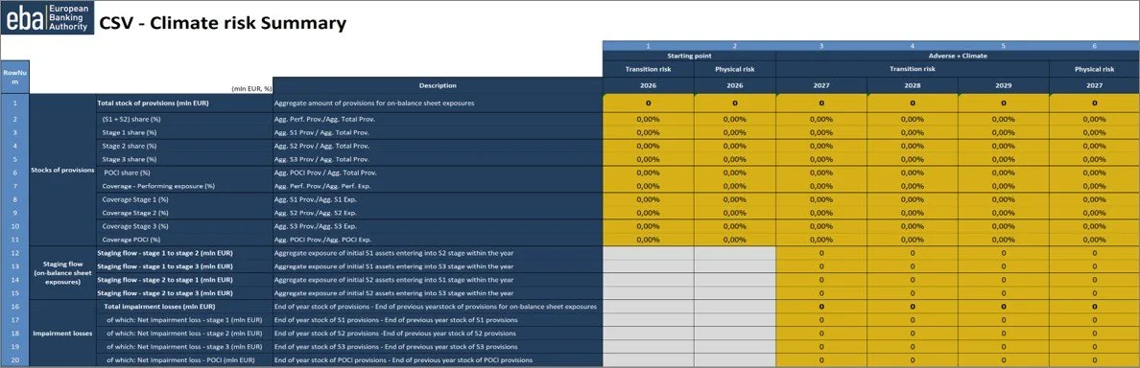Viewport: 1140px width, 368px height.
Task: Click description "Agg. S3 Prov./Agg. S3 Exp."
Action: (316, 226)
